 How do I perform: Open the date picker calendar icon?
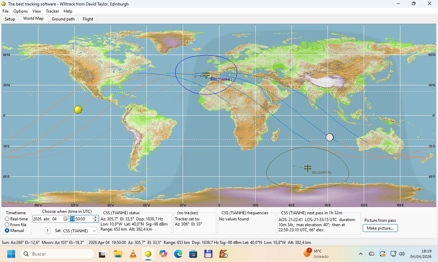65,219
